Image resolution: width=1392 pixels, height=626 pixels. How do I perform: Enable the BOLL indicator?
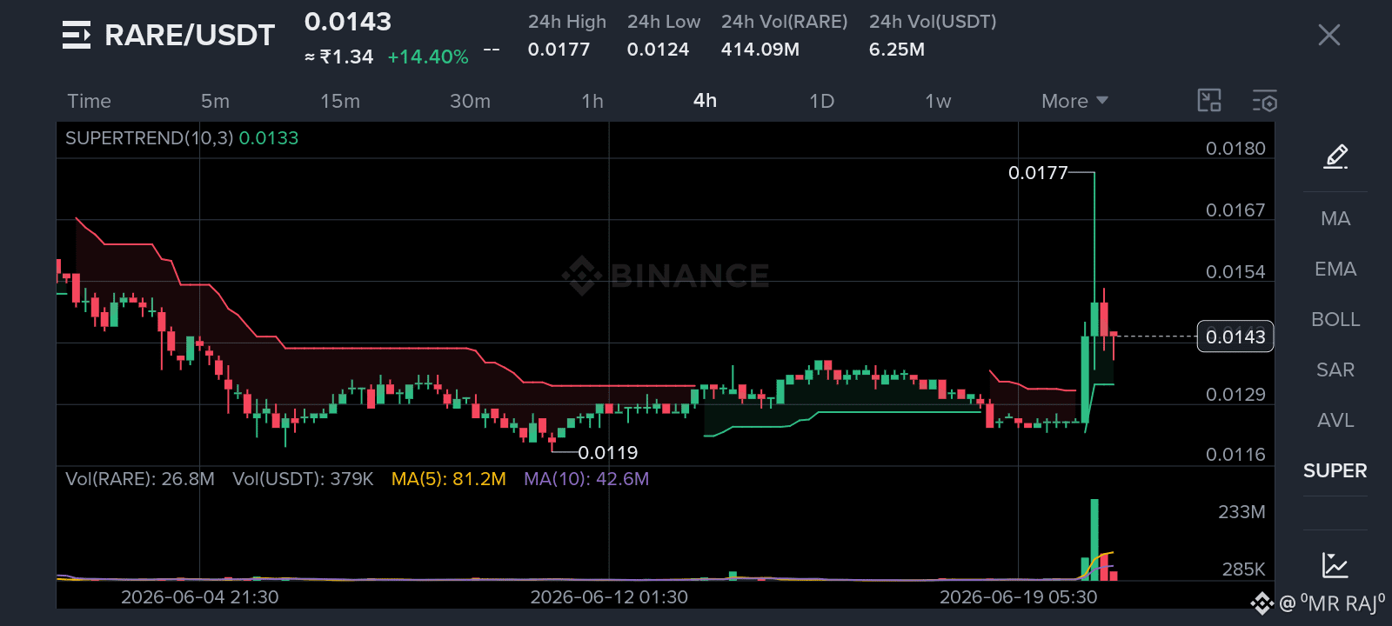[x=1335, y=319]
